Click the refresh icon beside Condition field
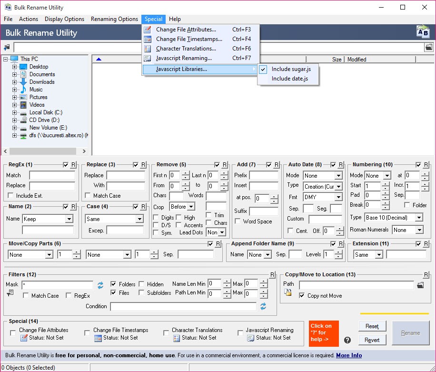436x372 pixels. [x=263, y=306]
